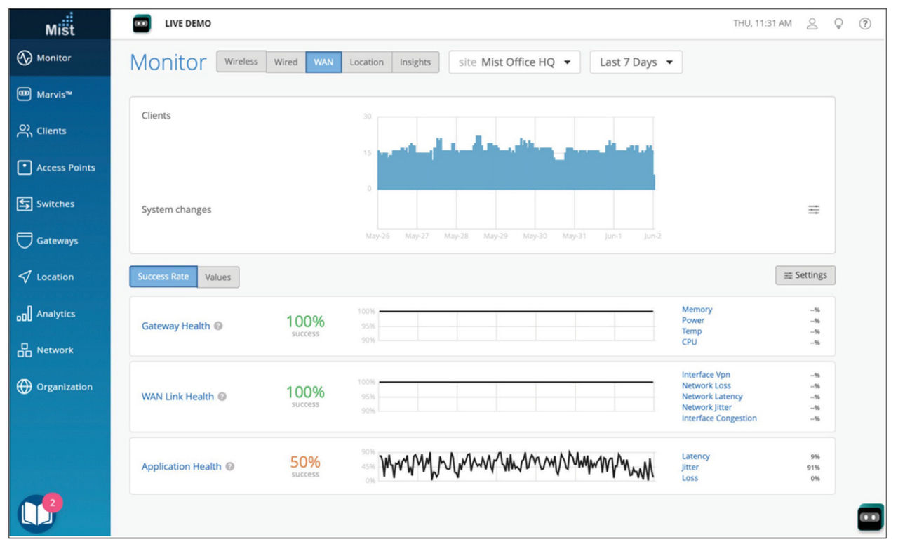Open the Marvis chatbot icon at bottom right
Image resolution: width=898 pixels, height=549 pixels.
871,517
